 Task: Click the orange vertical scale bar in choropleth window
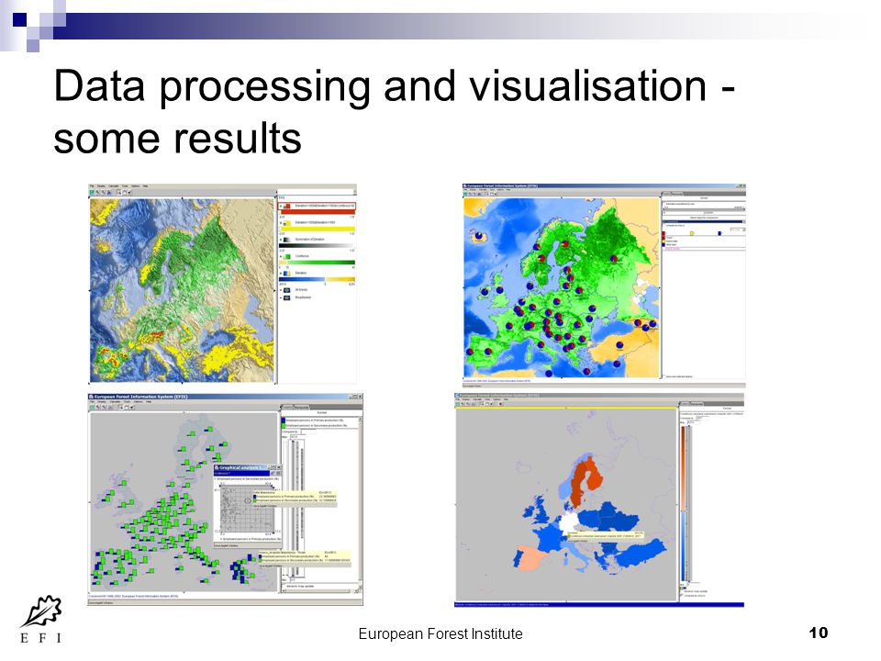[x=683, y=467]
